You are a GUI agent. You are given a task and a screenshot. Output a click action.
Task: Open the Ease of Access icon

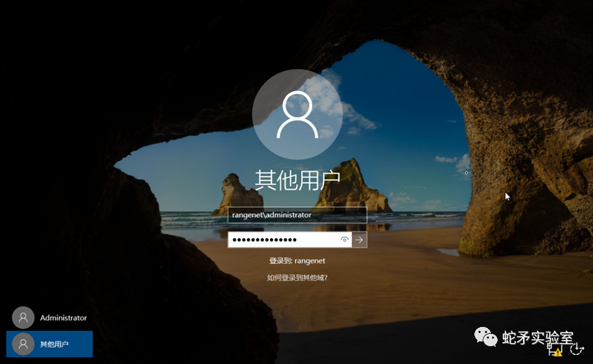click(x=577, y=348)
